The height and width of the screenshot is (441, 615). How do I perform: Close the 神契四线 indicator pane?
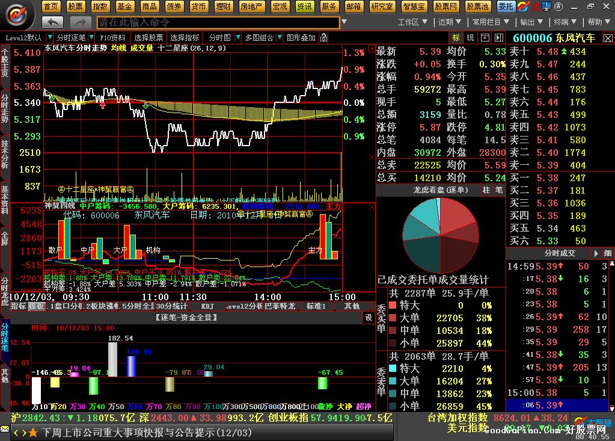click(372, 206)
